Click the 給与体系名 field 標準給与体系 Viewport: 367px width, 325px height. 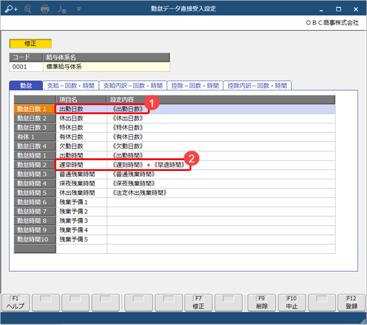tap(106, 67)
